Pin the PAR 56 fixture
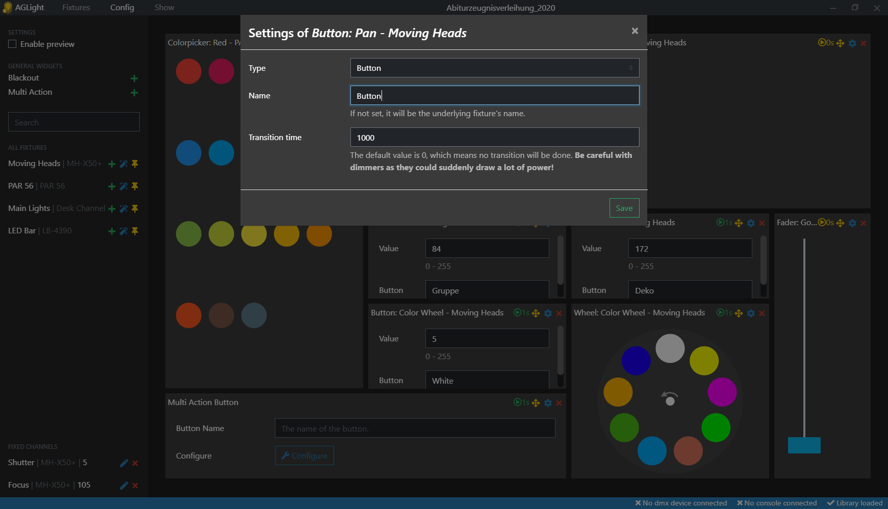Screen dimensions: 888x509 click(x=135, y=186)
